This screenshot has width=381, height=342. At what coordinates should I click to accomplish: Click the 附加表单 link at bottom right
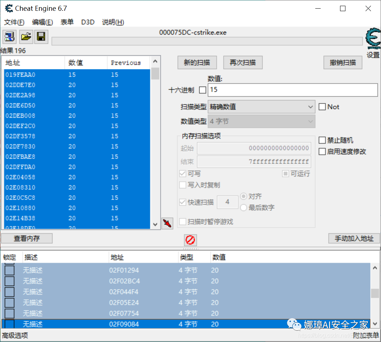click(366, 336)
